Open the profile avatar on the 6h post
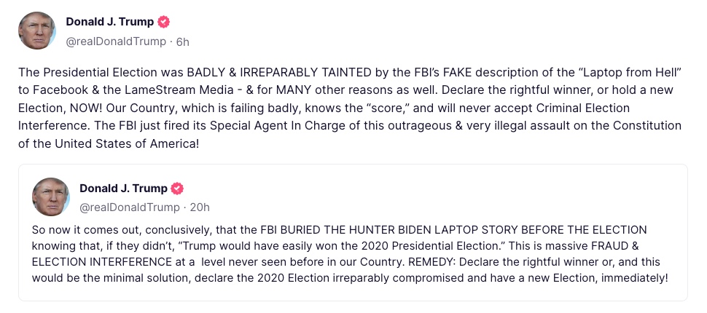Image resolution: width=707 pixels, height=313 pixels. (37, 31)
